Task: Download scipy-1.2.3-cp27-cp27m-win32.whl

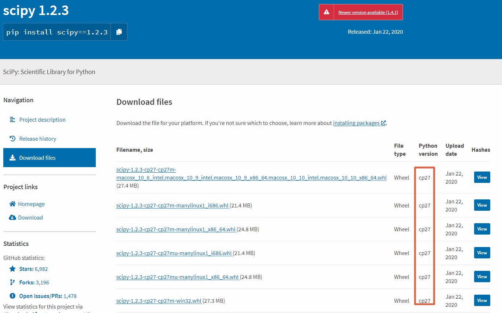Action: pos(159,301)
